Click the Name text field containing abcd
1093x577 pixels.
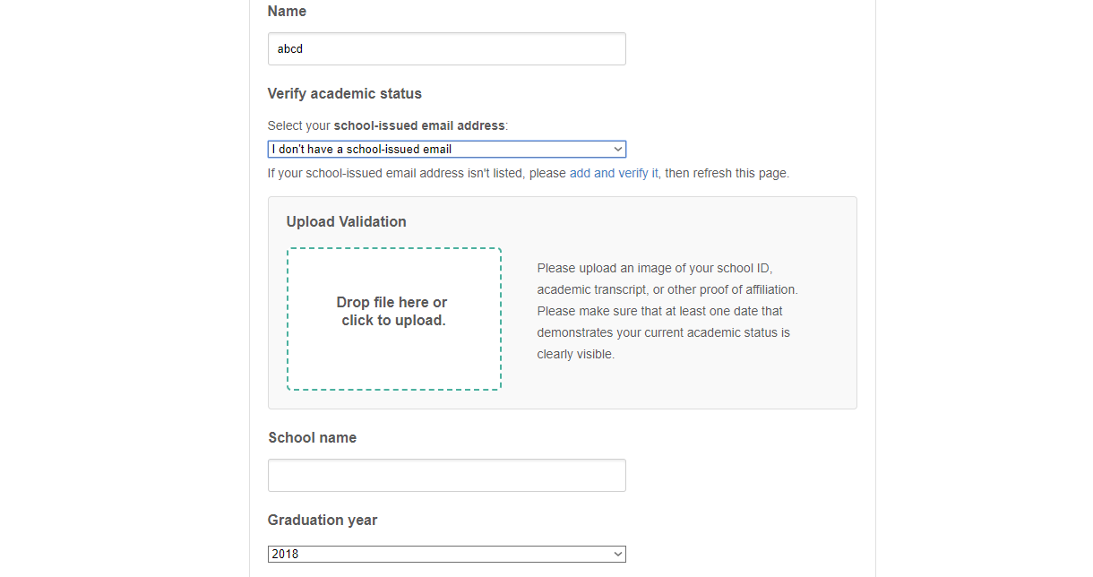(x=446, y=49)
